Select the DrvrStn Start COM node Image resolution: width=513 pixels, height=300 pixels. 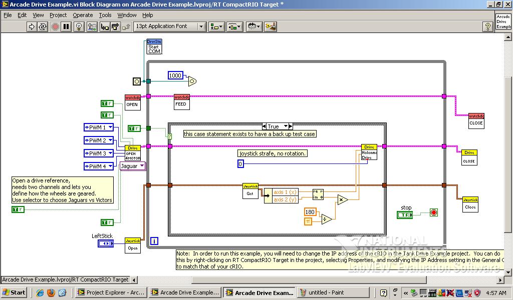click(154, 46)
